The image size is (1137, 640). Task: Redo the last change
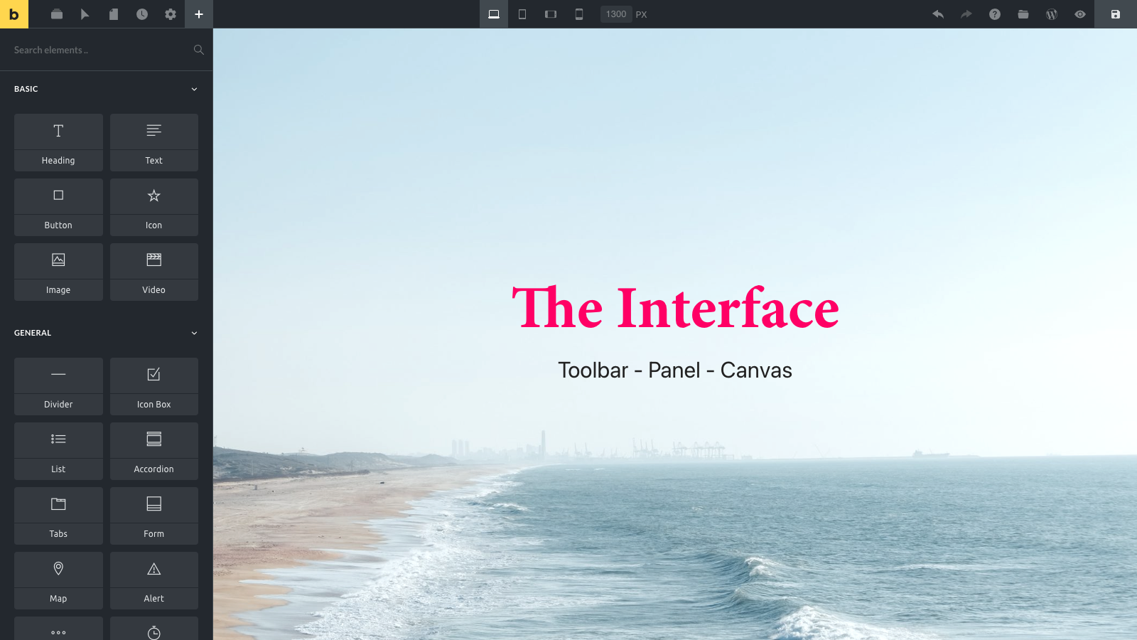tap(966, 14)
